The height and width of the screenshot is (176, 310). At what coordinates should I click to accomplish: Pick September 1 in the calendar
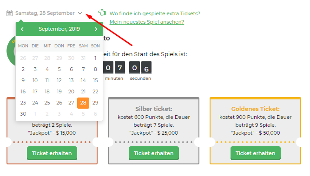tap(95, 58)
